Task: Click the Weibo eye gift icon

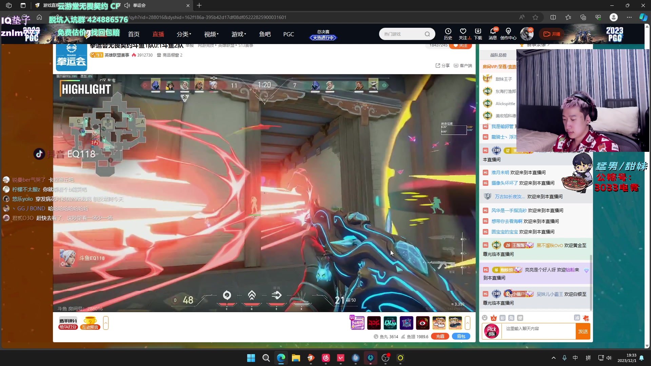Action: [423, 323]
